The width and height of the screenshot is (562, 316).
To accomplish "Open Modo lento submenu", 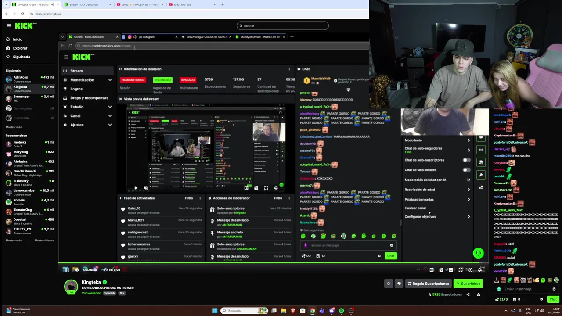I will click(x=437, y=140).
